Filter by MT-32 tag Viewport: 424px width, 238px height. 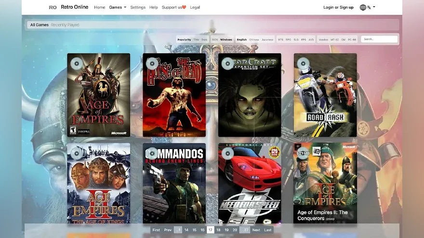pyautogui.click(x=334, y=39)
